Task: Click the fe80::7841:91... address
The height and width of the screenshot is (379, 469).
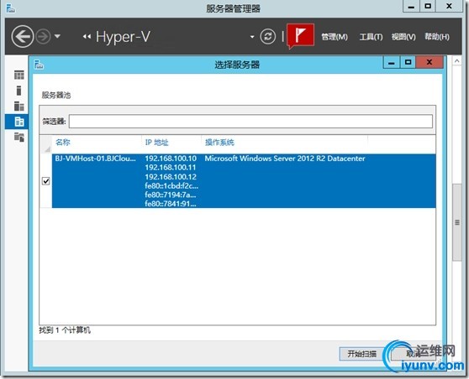Action: pyautogui.click(x=171, y=204)
